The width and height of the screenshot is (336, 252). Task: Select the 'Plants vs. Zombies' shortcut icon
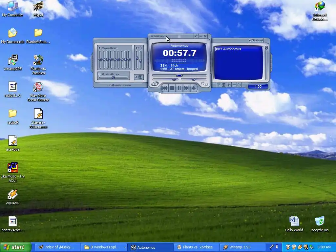pyautogui.click(x=38, y=65)
